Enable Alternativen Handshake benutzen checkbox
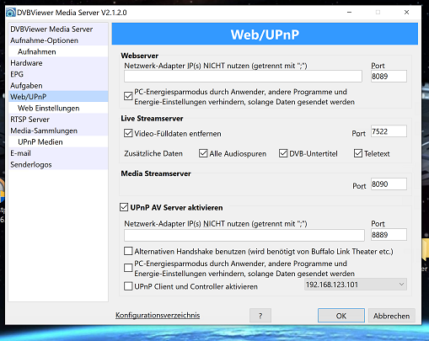Screen dimensions: 429x341 (x=128, y=251)
